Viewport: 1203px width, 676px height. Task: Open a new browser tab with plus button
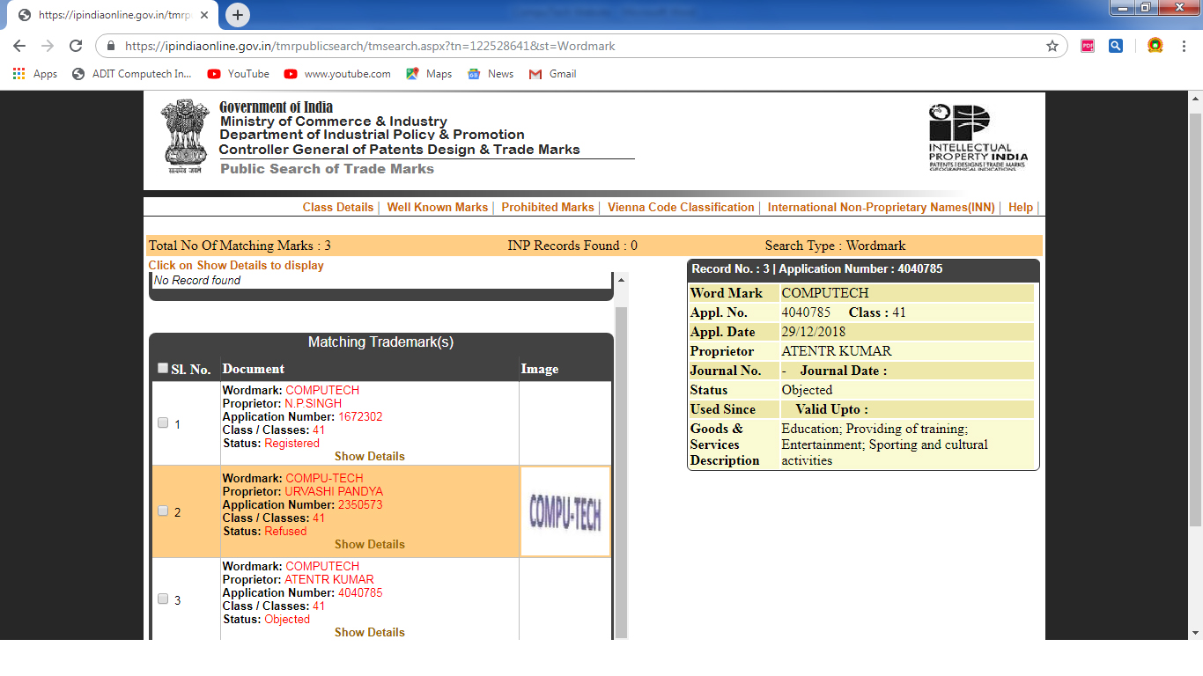[x=238, y=15]
